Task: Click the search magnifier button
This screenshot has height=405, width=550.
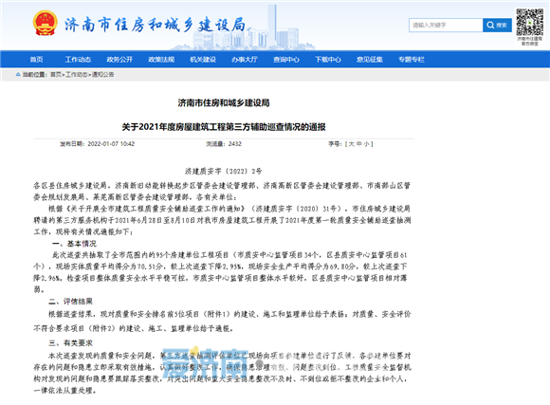Action: point(497,26)
